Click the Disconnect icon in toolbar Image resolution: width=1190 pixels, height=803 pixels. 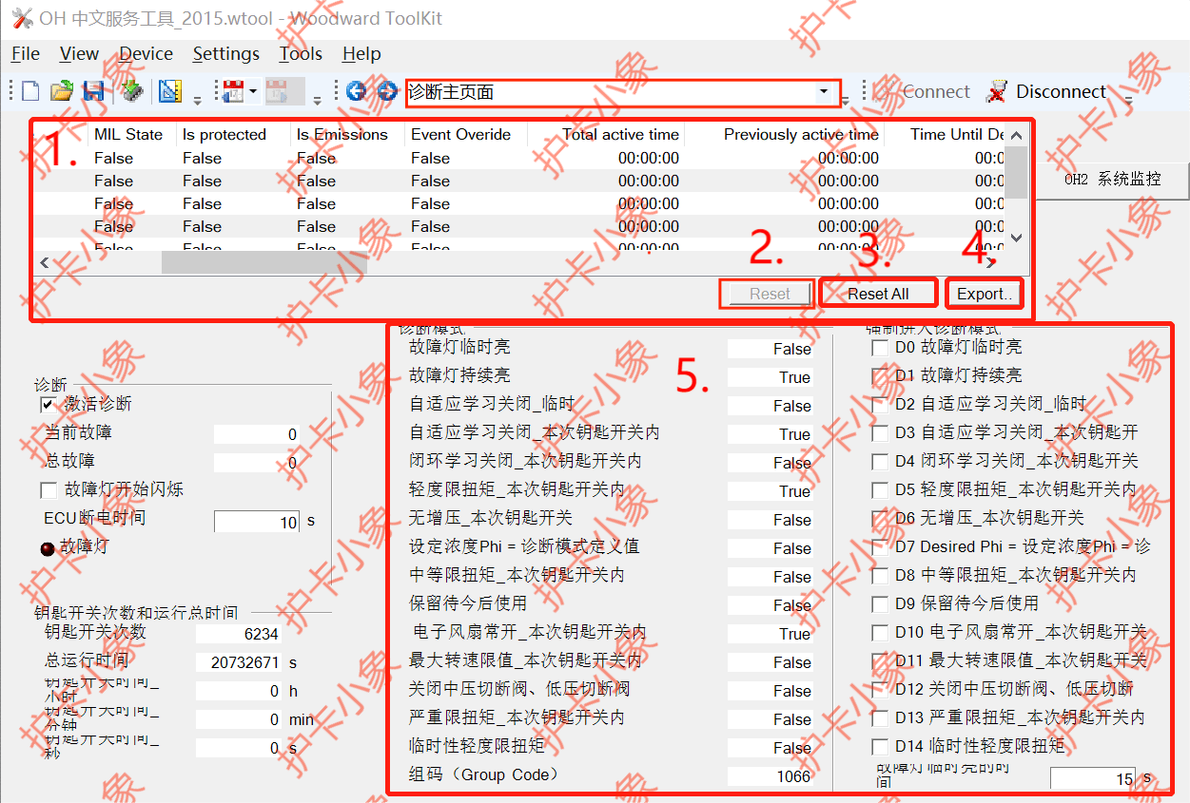pyautogui.click(x=997, y=91)
